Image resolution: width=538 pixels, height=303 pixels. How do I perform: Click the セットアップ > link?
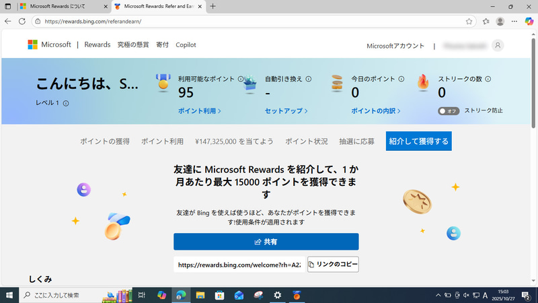[x=286, y=111]
